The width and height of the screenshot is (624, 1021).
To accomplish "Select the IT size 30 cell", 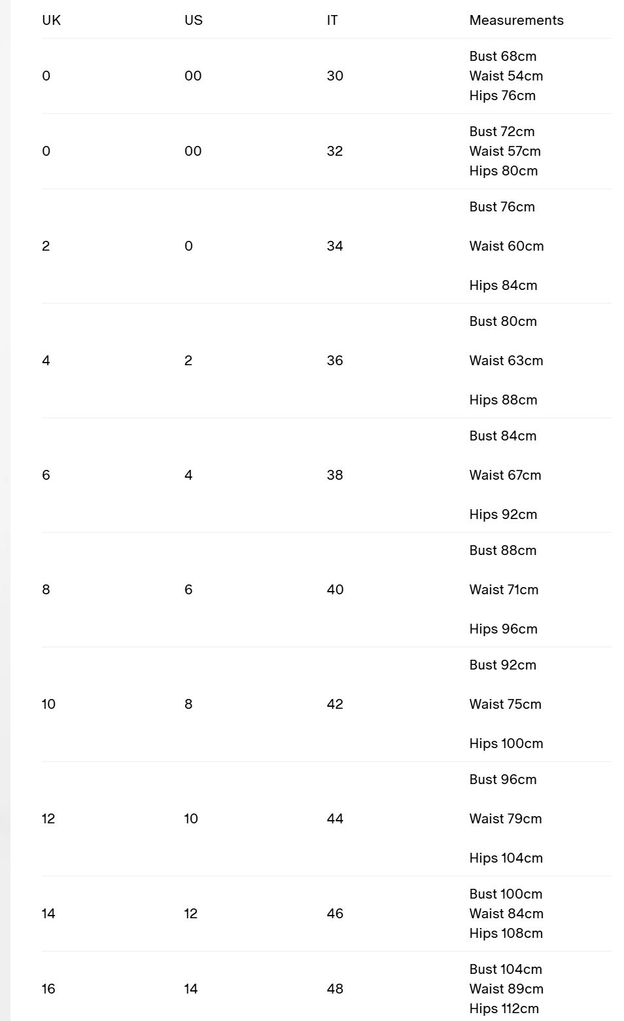I will coord(335,76).
